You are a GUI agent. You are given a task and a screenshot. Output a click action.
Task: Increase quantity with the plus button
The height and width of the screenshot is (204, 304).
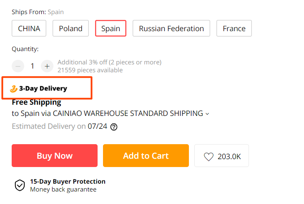tap(47, 66)
